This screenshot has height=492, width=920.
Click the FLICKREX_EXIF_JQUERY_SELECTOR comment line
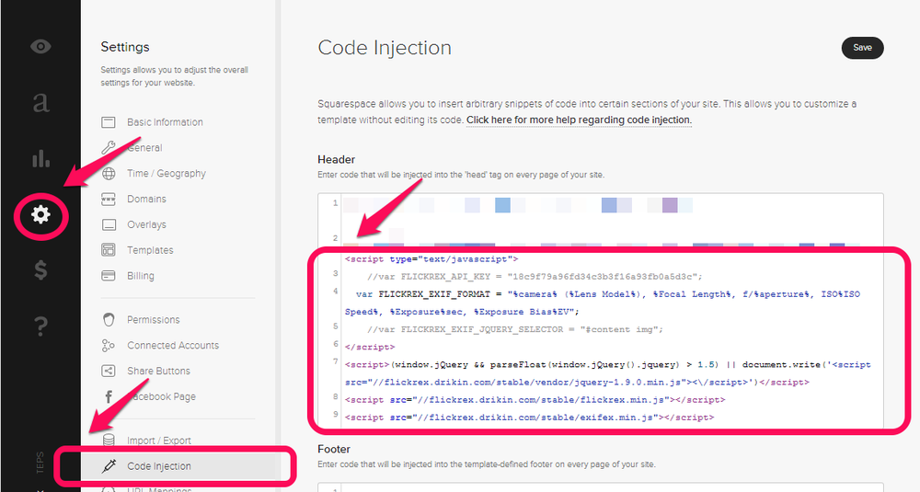coord(515,329)
